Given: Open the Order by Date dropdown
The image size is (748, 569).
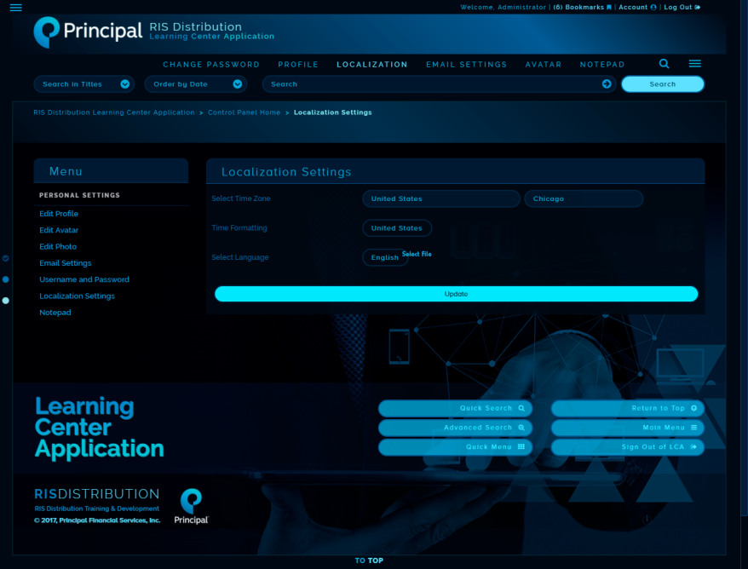Looking at the screenshot, I should pos(196,84).
